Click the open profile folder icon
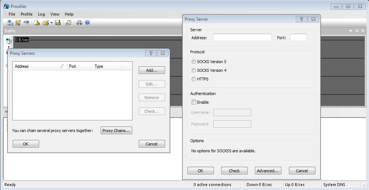 (x=46, y=22)
